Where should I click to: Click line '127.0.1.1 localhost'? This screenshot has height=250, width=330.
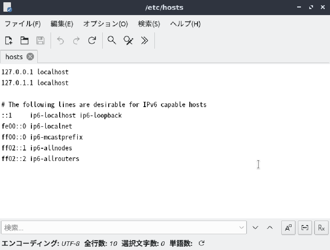pyautogui.click(x=35, y=83)
